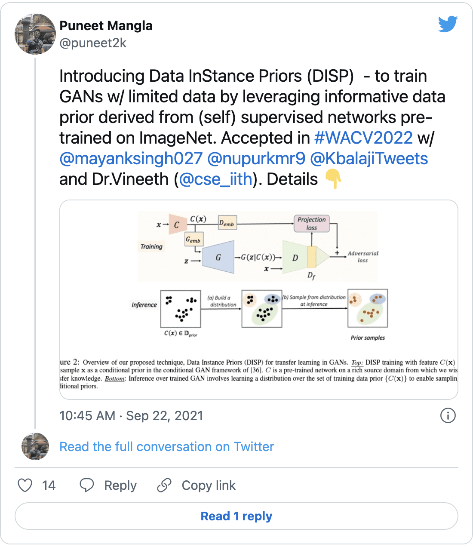The width and height of the screenshot is (473, 547).
Task: Click the Read 1 reply button
Action: tap(236, 516)
